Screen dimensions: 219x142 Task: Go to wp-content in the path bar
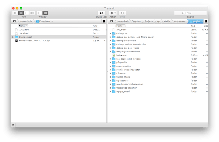(x=180, y=22)
